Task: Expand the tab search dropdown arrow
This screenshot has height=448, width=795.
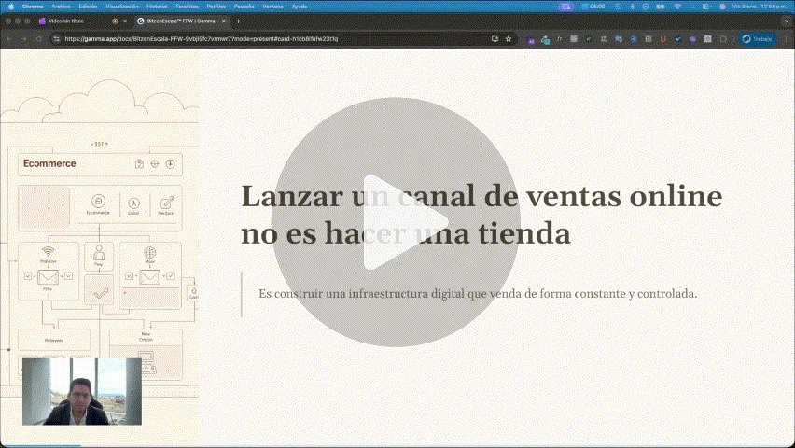Action: (786, 21)
